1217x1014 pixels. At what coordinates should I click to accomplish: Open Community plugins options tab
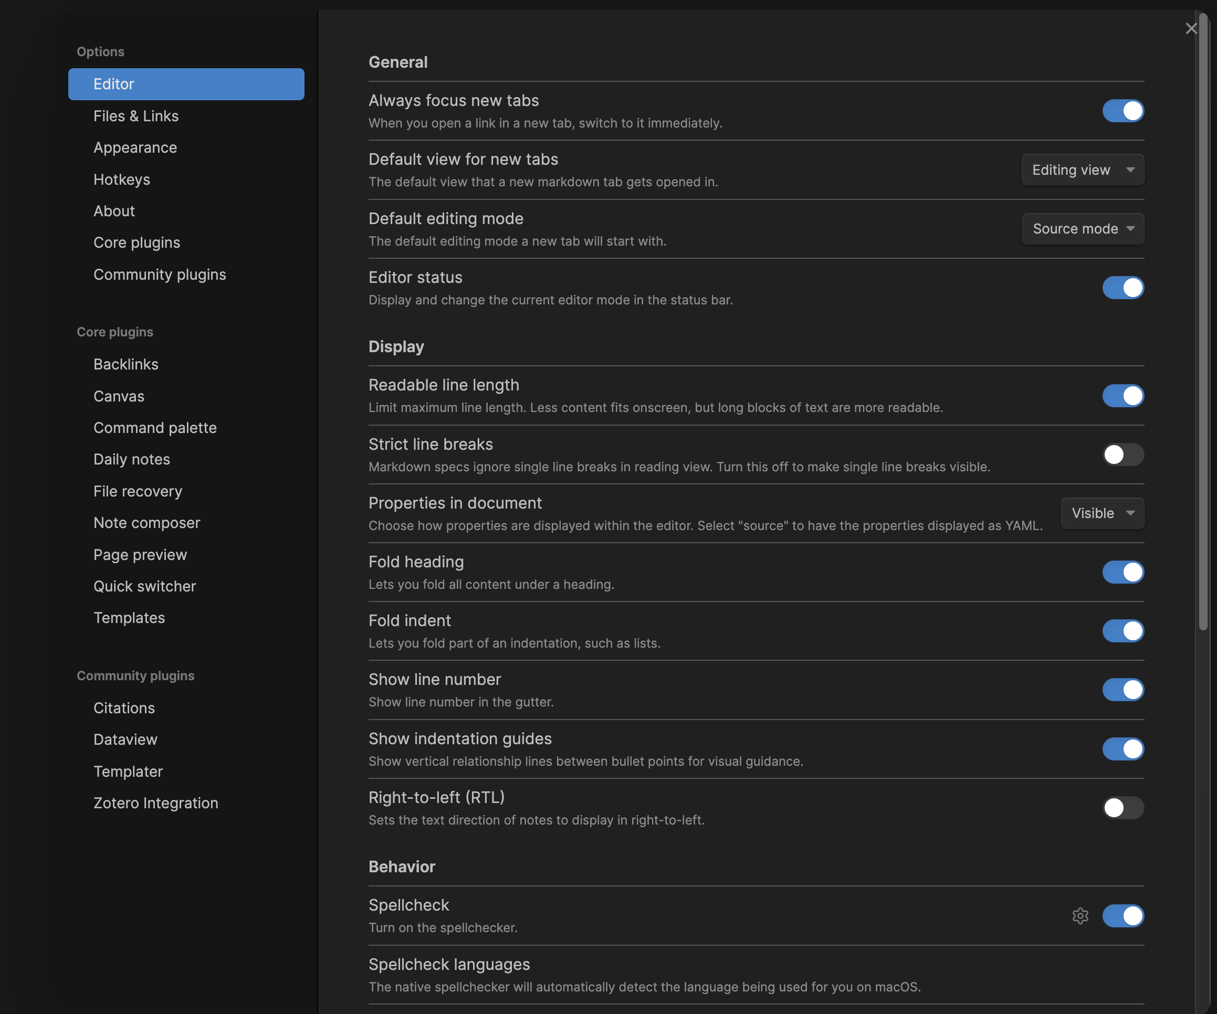pos(160,274)
